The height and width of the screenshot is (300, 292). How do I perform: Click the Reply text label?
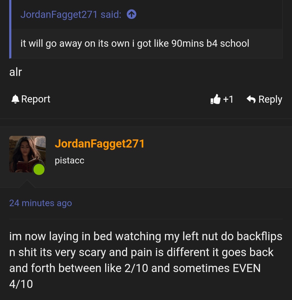[x=270, y=99]
